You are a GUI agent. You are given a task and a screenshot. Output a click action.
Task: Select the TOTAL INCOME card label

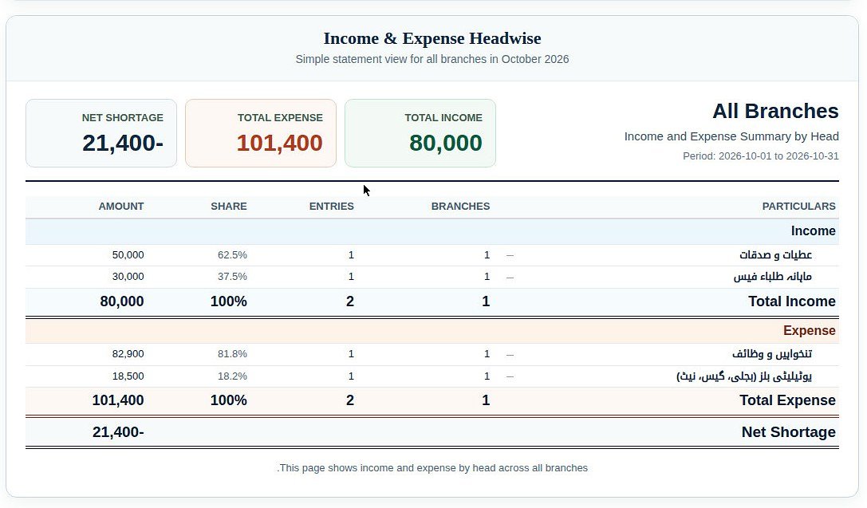(443, 118)
